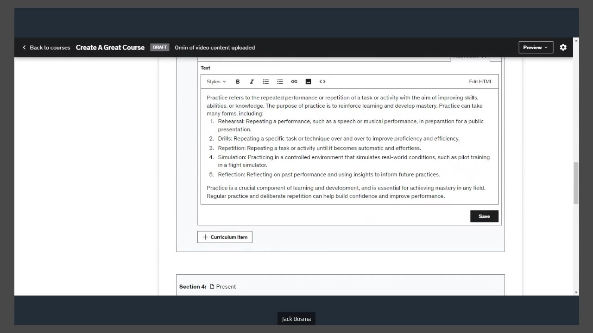Open course settings gear icon

pyautogui.click(x=563, y=47)
